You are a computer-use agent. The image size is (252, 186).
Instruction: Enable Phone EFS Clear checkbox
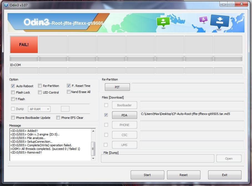58,118
